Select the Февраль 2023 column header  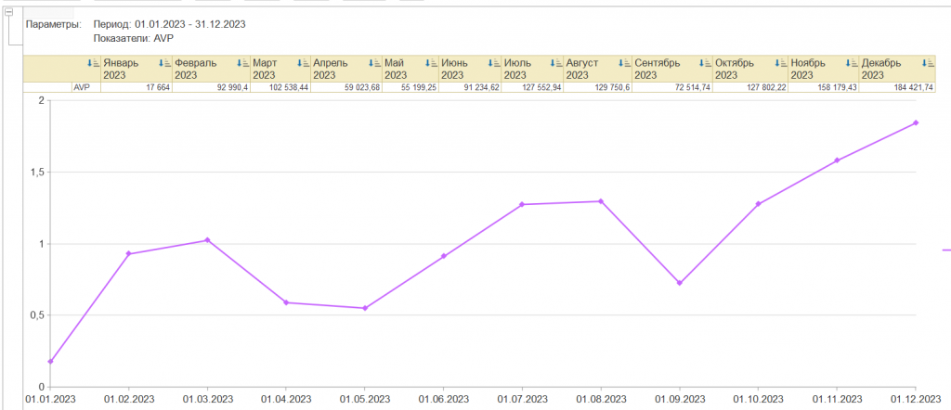click(x=212, y=69)
